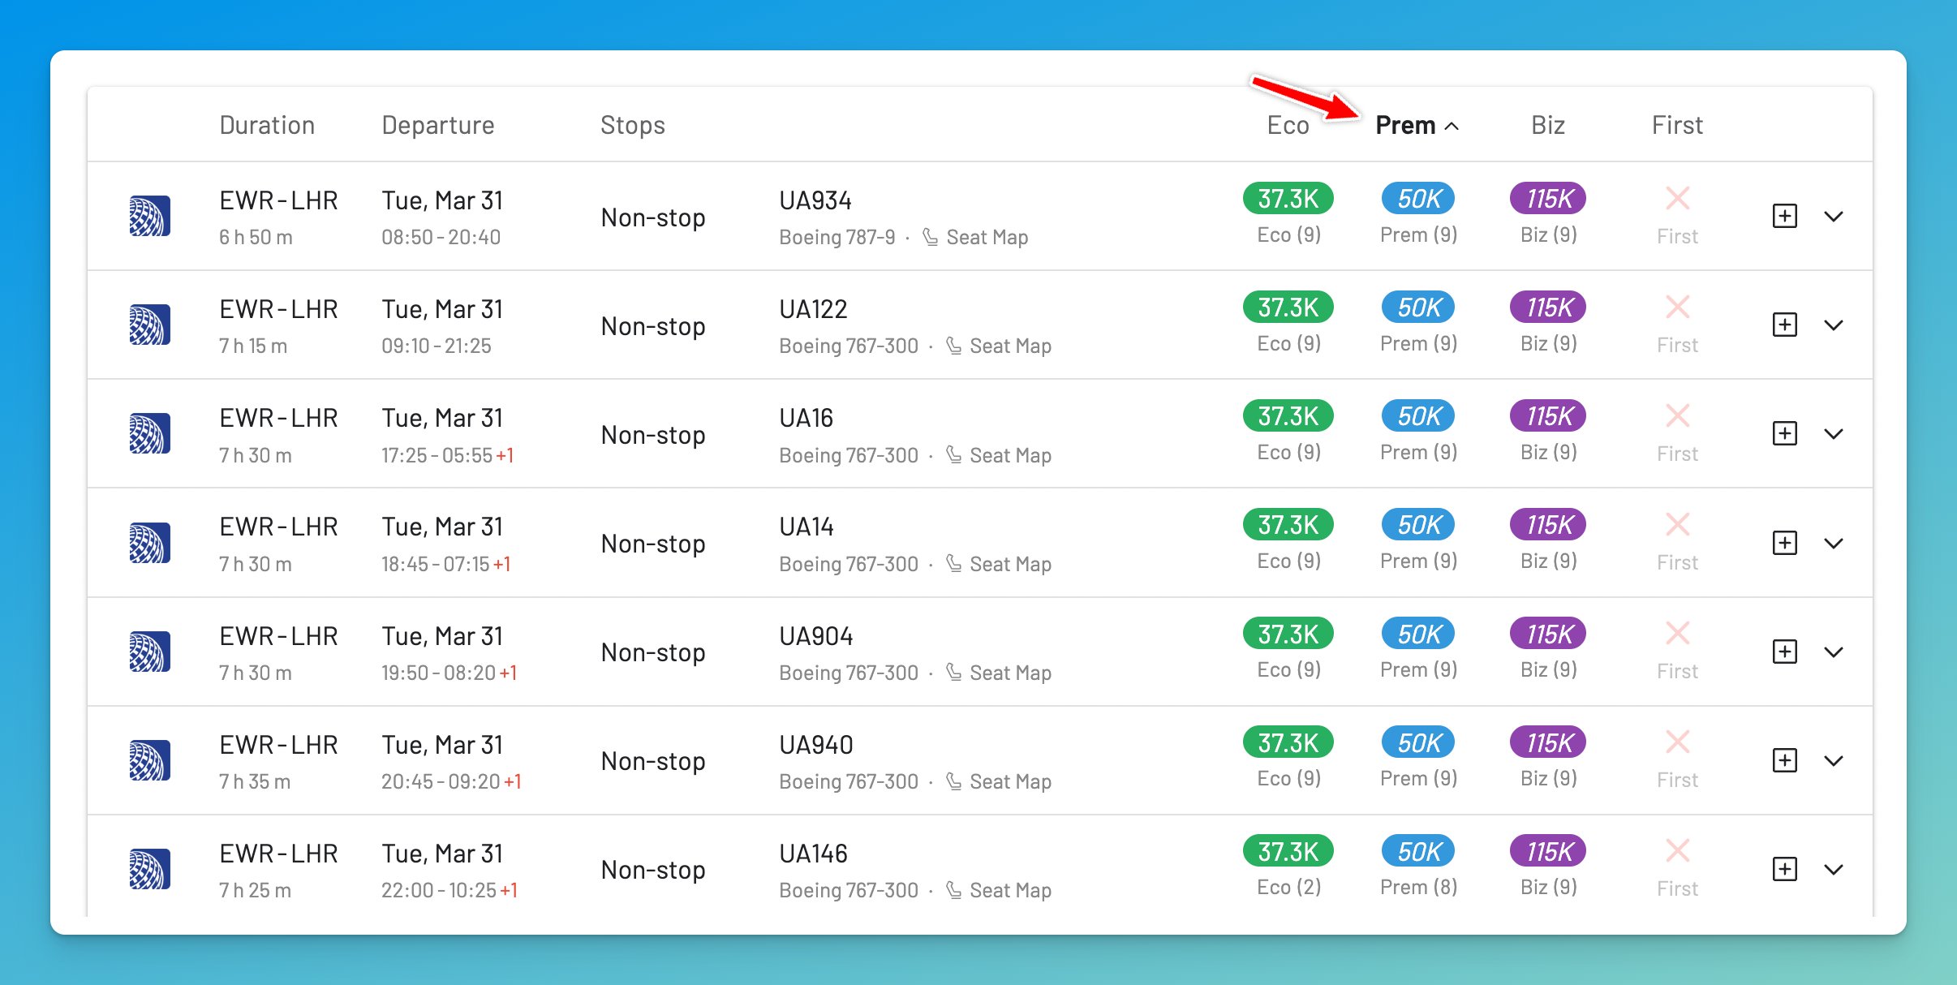Add flight UA122 with the plus button
This screenshot has width=1957, height=985.
(1784, 325)
